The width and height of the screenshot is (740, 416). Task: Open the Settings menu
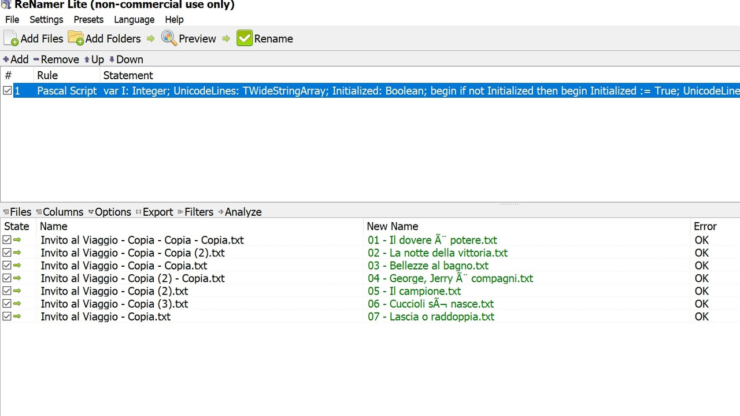(x=46, y=19)
